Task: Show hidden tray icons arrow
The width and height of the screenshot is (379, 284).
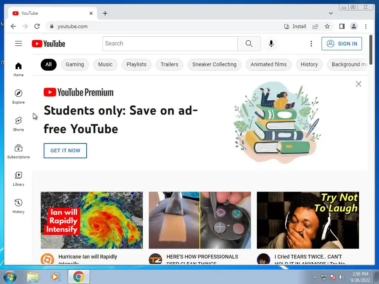Action: point(315,277)
